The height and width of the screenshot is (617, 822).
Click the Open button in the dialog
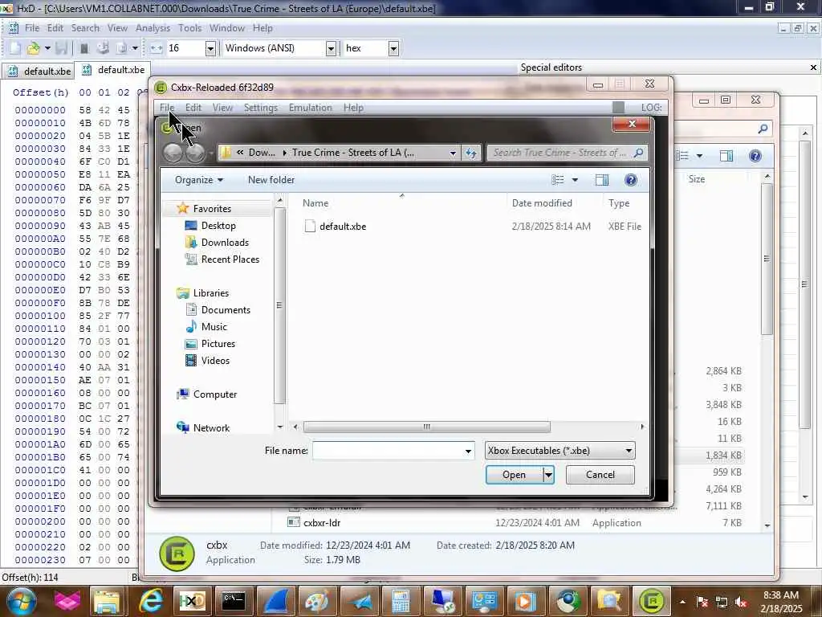[515, 475]
